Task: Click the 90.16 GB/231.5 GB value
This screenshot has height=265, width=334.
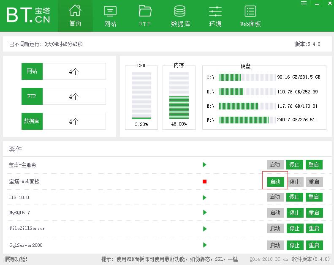Action: click(x=299, y=77)
